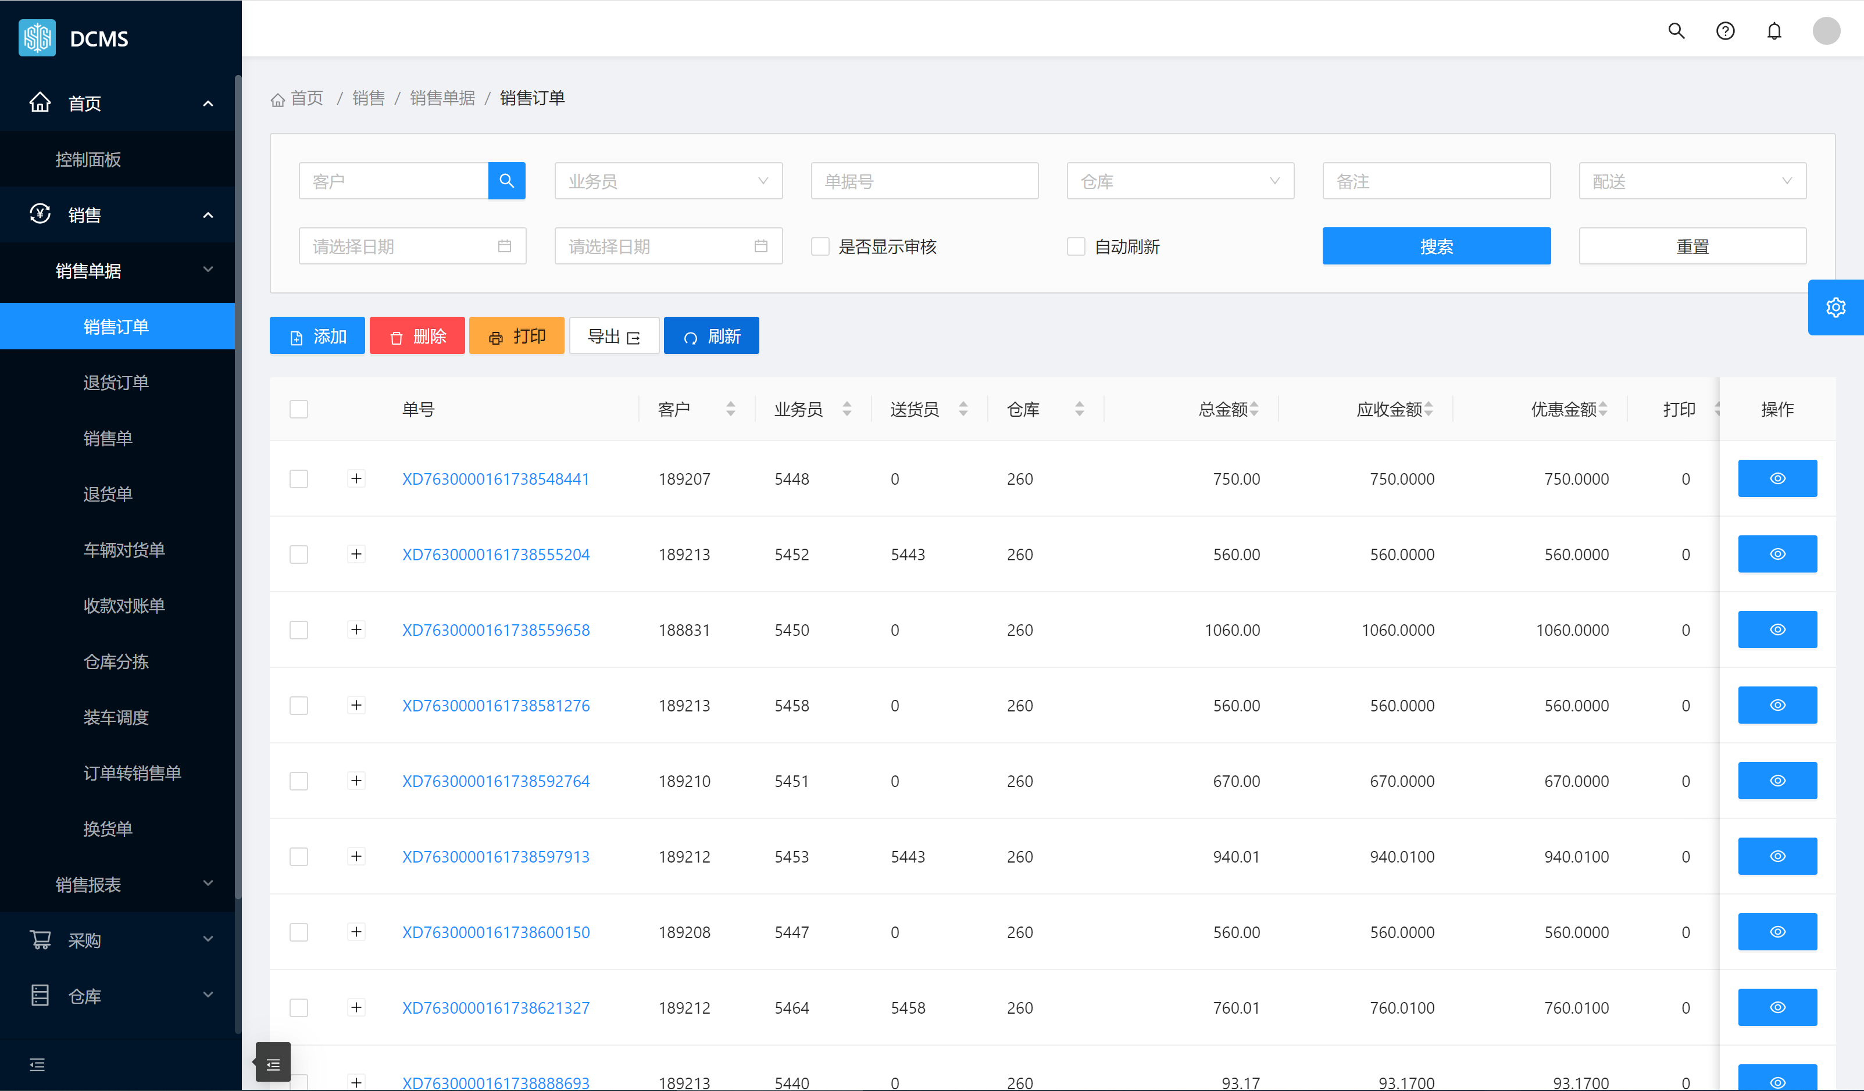Click the user avatar circle
The width and height of the screenshot is (1864, 1091).
pos(1826,31)
